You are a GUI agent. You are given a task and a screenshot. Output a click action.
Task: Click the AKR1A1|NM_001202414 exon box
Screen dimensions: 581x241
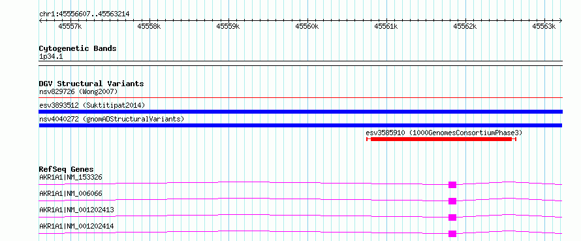tap(452, 234)
